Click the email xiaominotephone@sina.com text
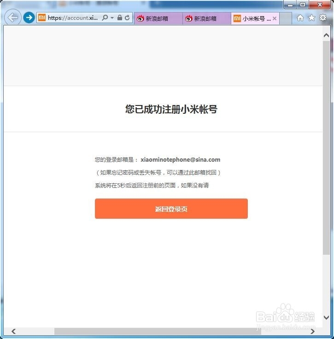The width and height of the screenshot is (334, 339). click(x=180, y=159)
